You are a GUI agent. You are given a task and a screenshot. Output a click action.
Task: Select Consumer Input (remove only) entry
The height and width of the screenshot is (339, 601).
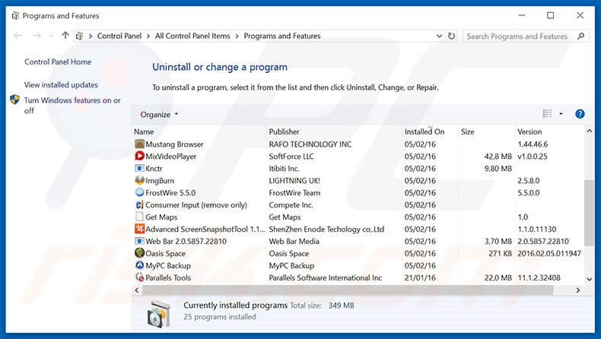(x=196, y=205)
